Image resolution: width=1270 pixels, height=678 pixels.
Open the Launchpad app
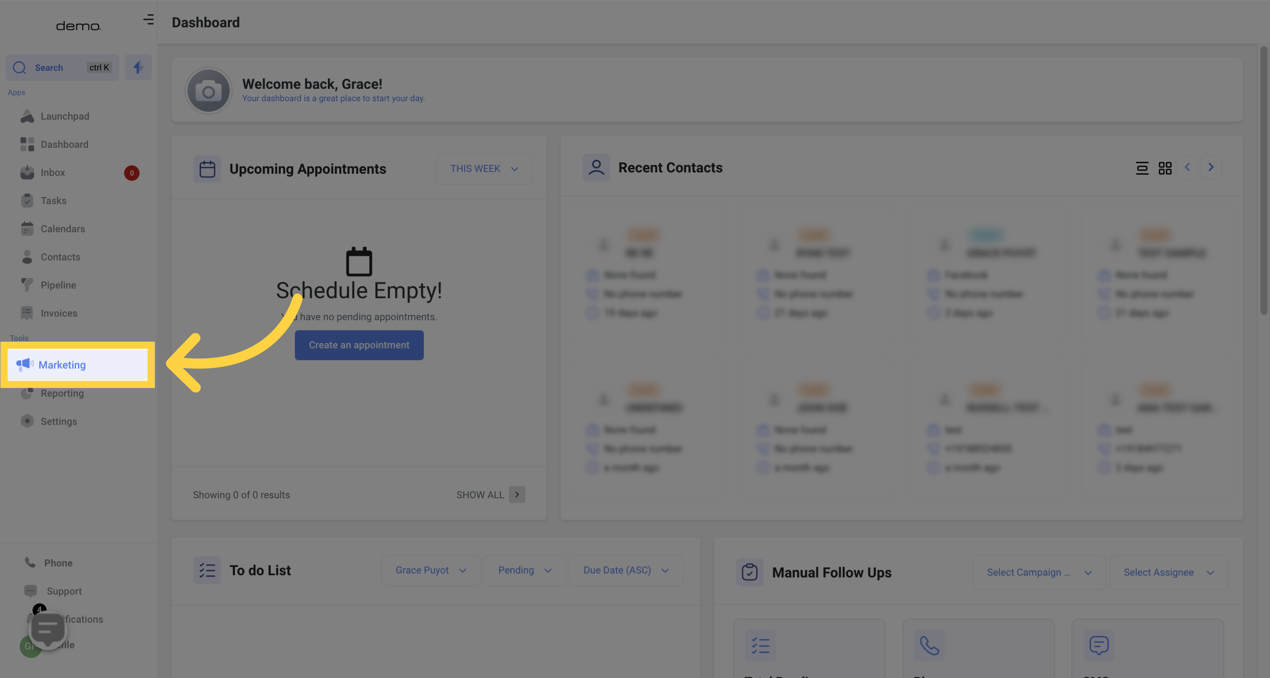65,116
